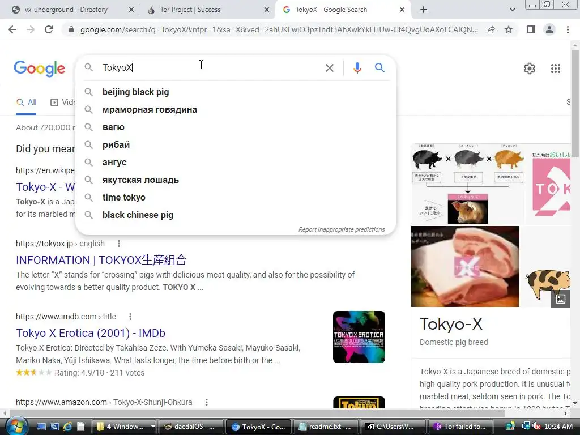Click 'Report inappropriate predictions' link
The height and width of the screenshot is (435, 580).
click(342, 229)
